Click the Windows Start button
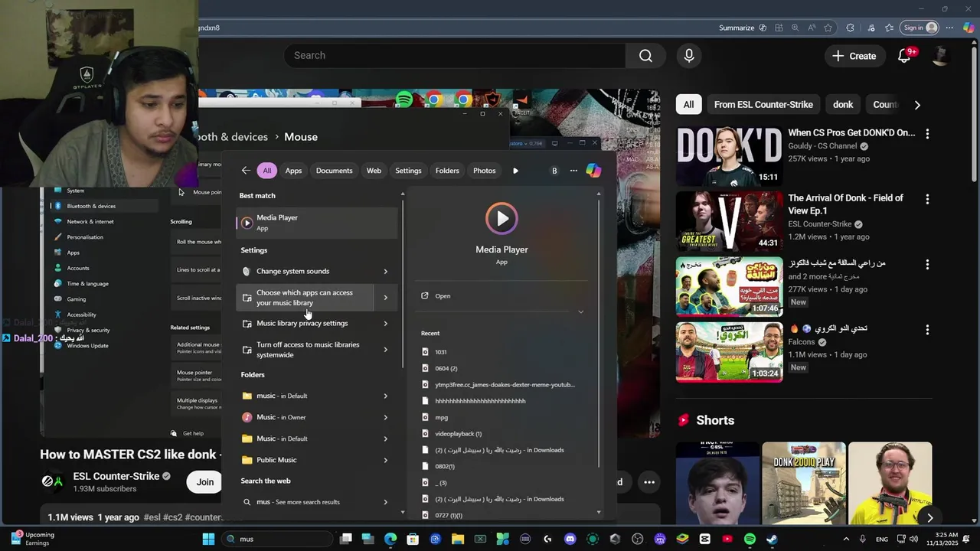This screenshot has height=551, width=980. (x=208, y=539)
